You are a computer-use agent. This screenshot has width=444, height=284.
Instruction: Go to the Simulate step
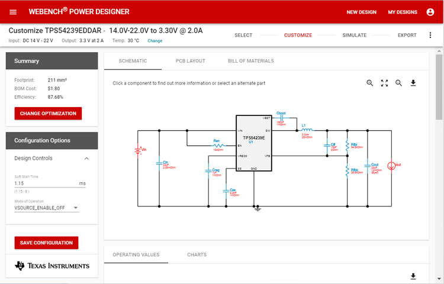[355, 35]
